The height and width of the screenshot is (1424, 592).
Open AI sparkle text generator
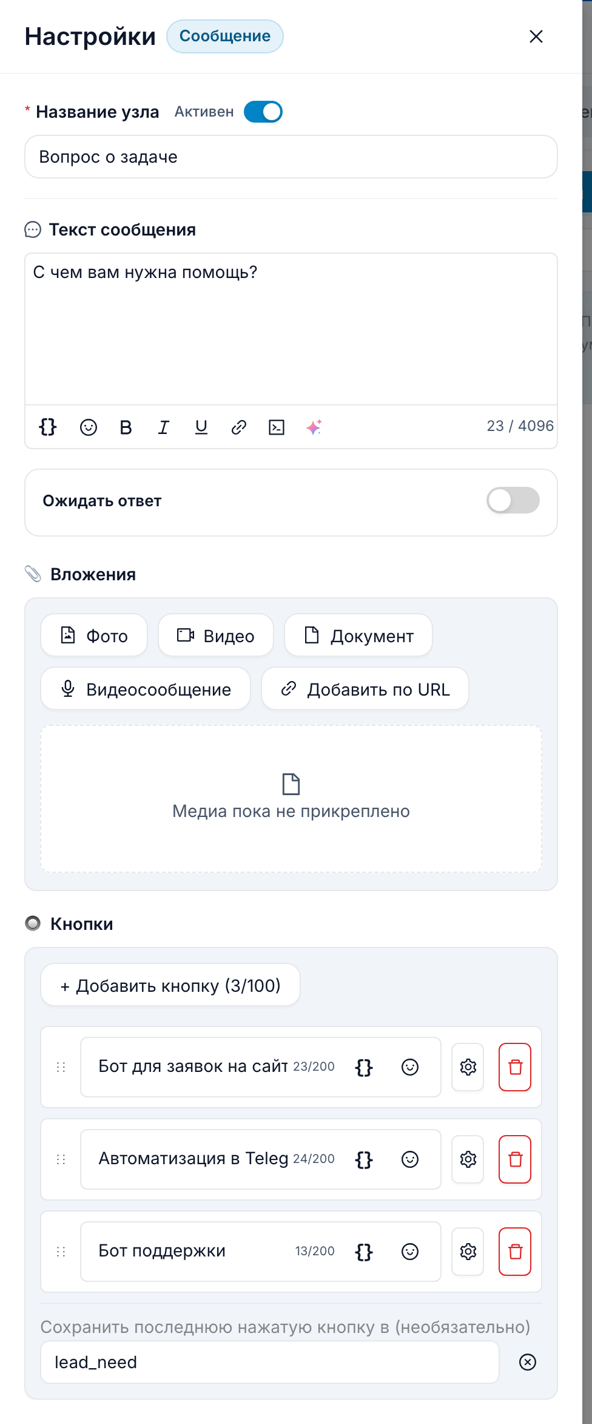pyautogui.click(x=314, y=427)
